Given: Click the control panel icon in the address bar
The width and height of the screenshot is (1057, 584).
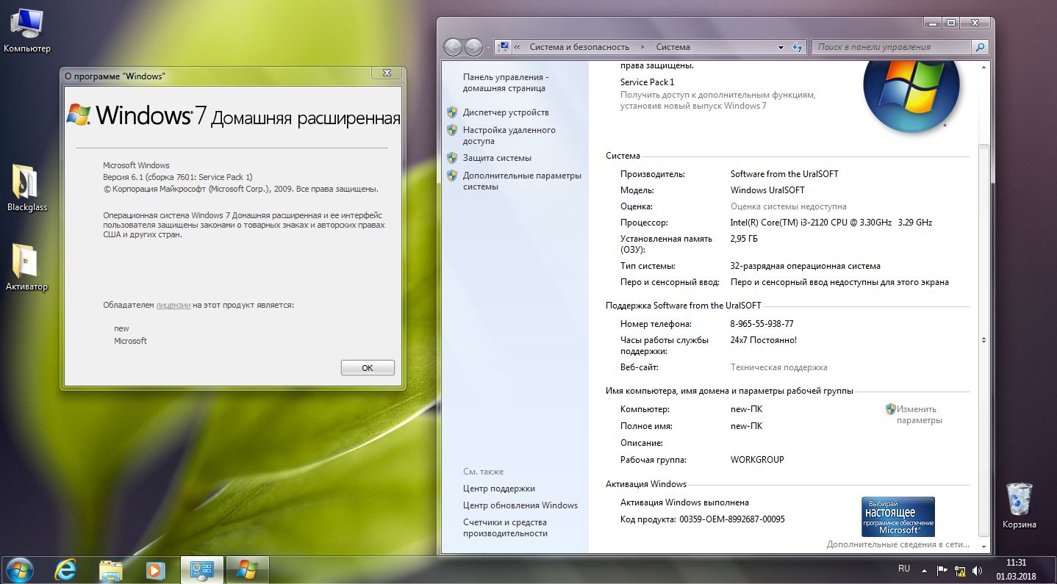Looking at the screenshot, I should tap(504, 47).
